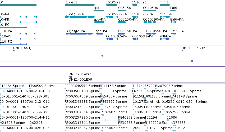Click the 110-PC protein label
225x132 pixels.
(x=6, y=42)
